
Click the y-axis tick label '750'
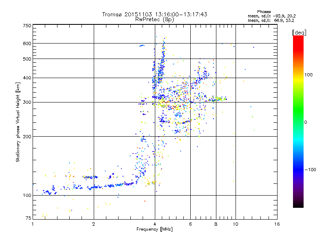(x=27, y=26)
